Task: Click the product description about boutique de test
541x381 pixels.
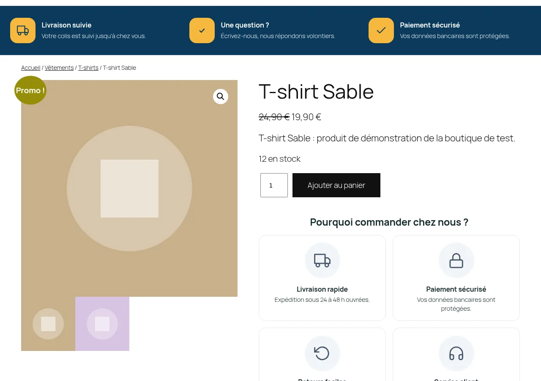Action: pos(387,138)
